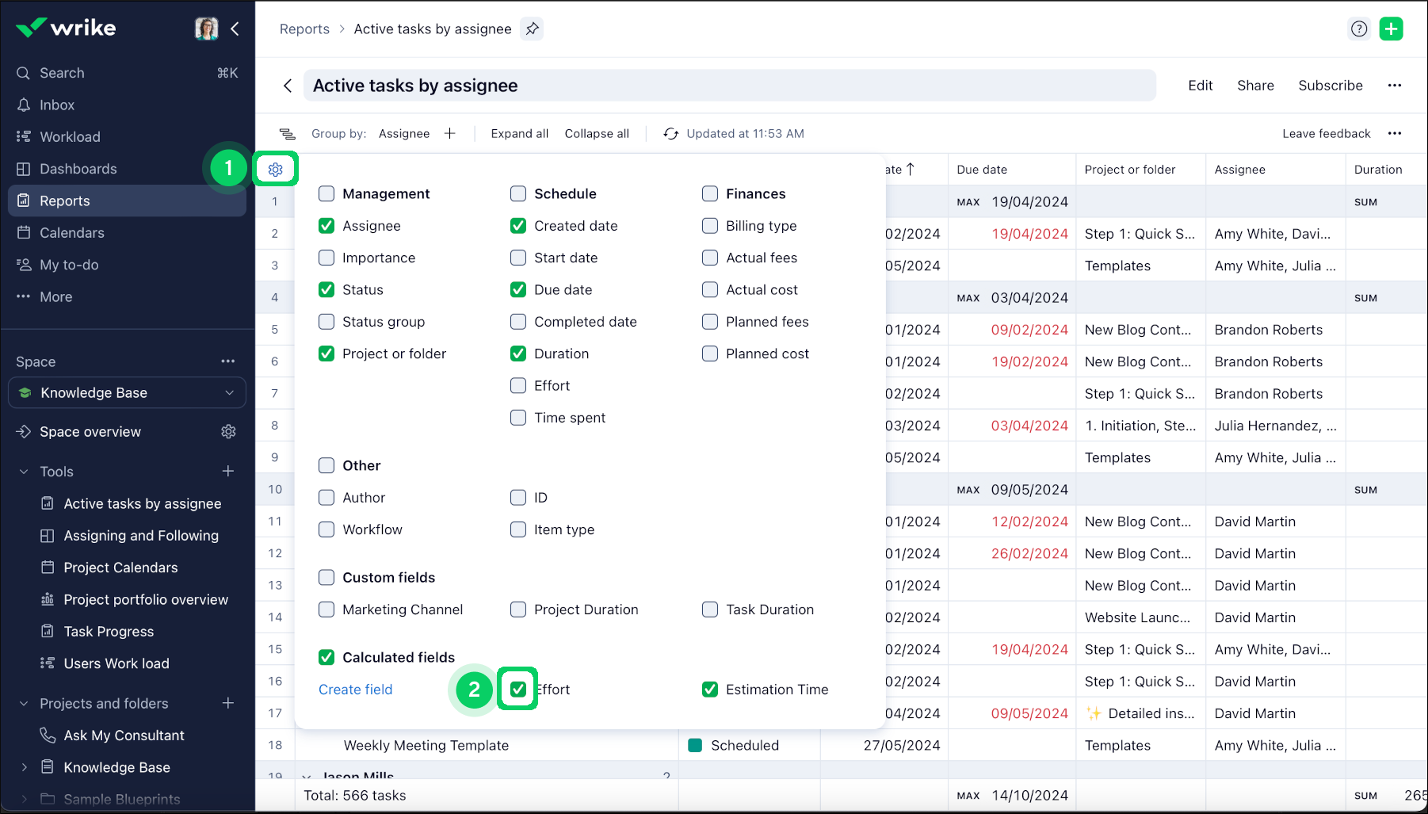Image resolution: width=1428 pixels, height=814 pixels.
Task: Expand the Knowledge Base folder in Projects
Action: point(24,767)
